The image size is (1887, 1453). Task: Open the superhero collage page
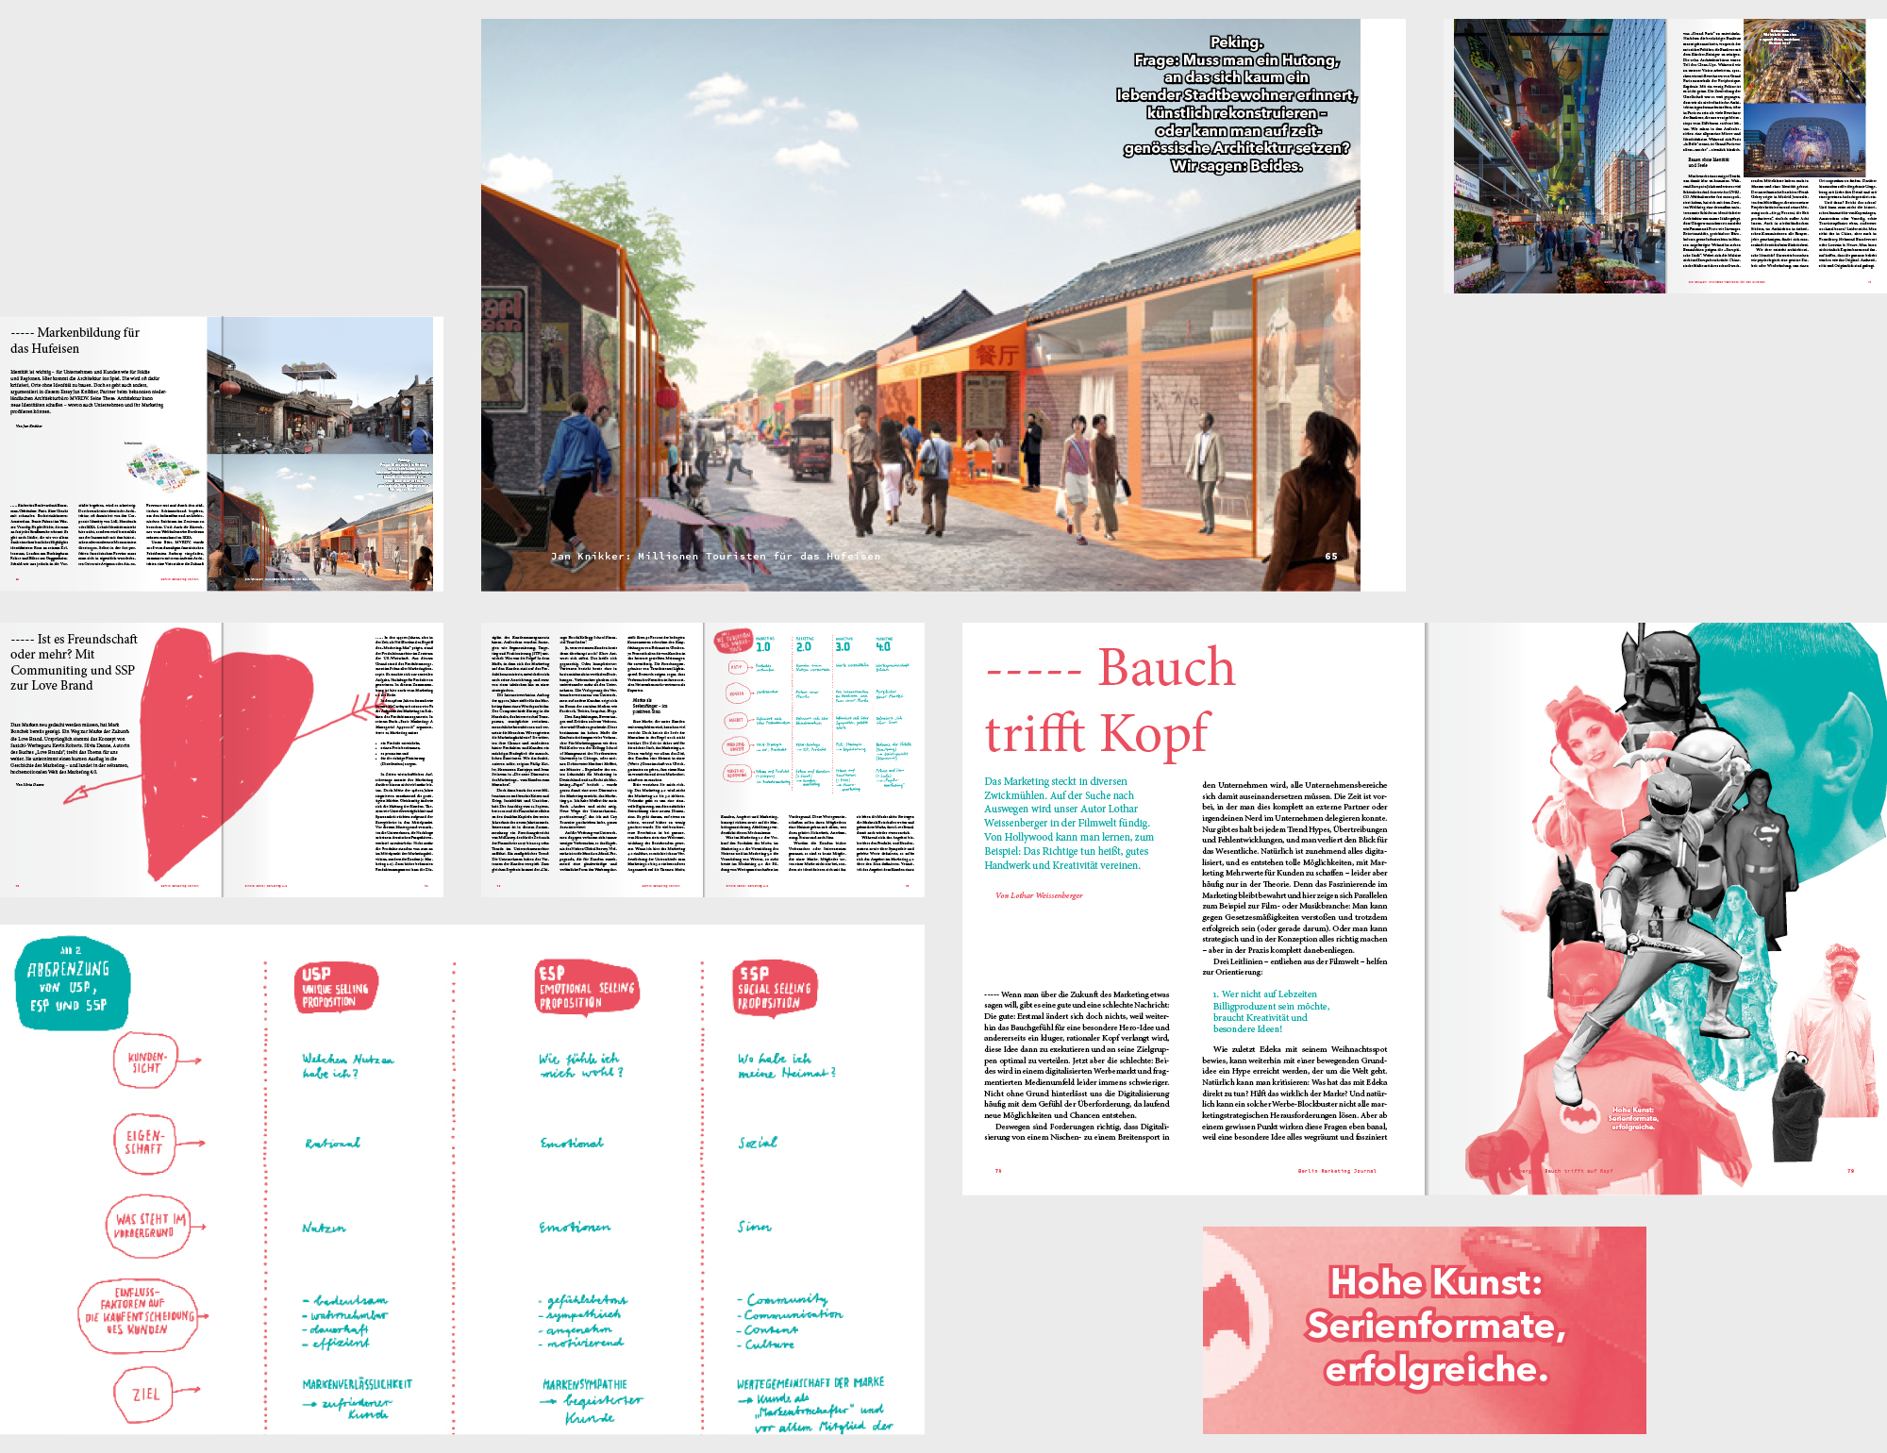tap(1657, 909)
